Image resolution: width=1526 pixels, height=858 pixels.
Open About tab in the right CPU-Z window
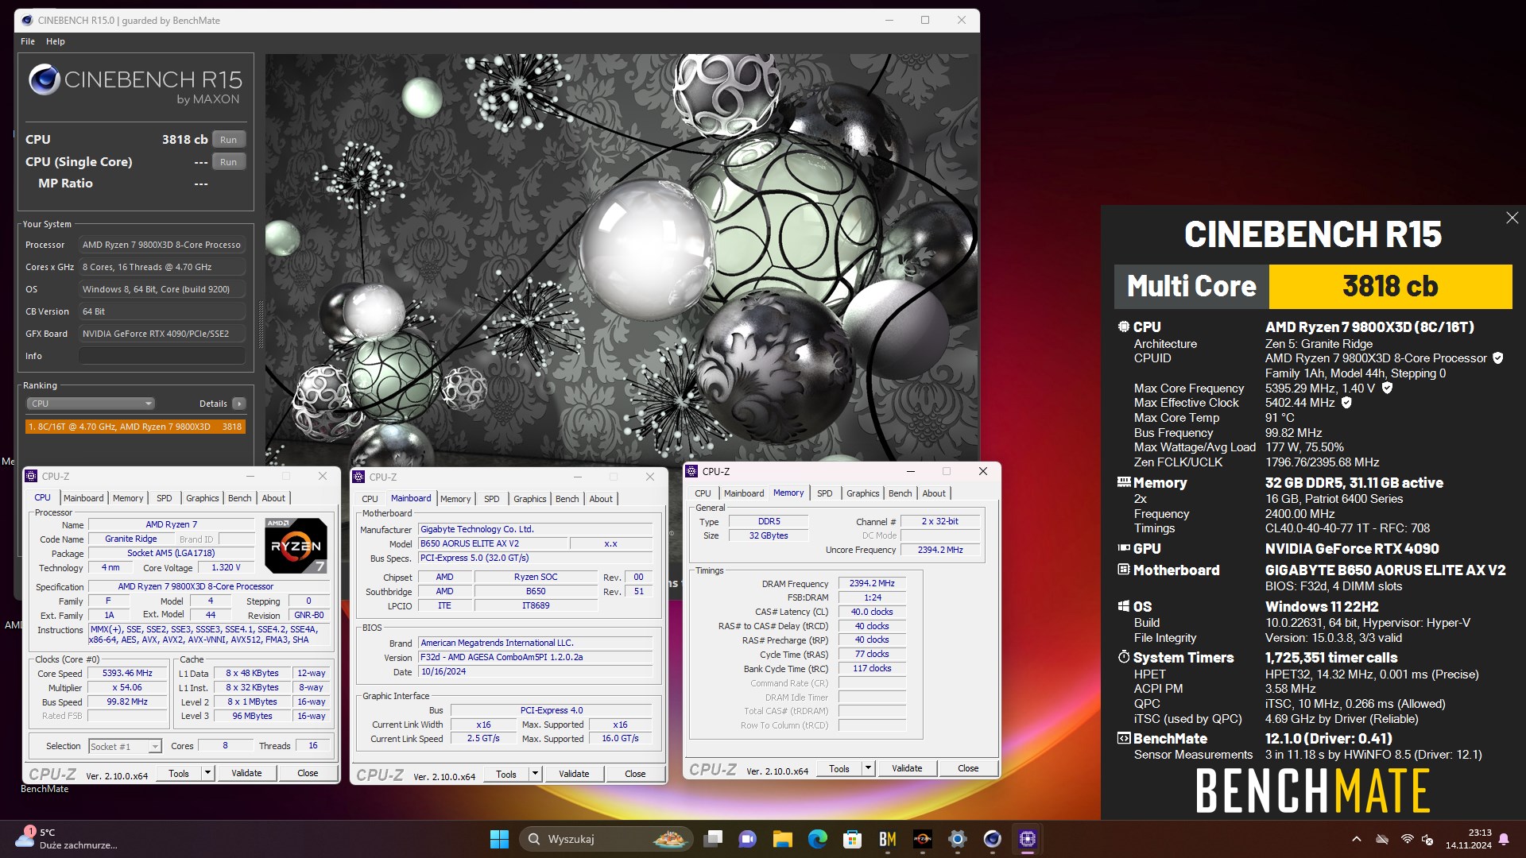934,493
